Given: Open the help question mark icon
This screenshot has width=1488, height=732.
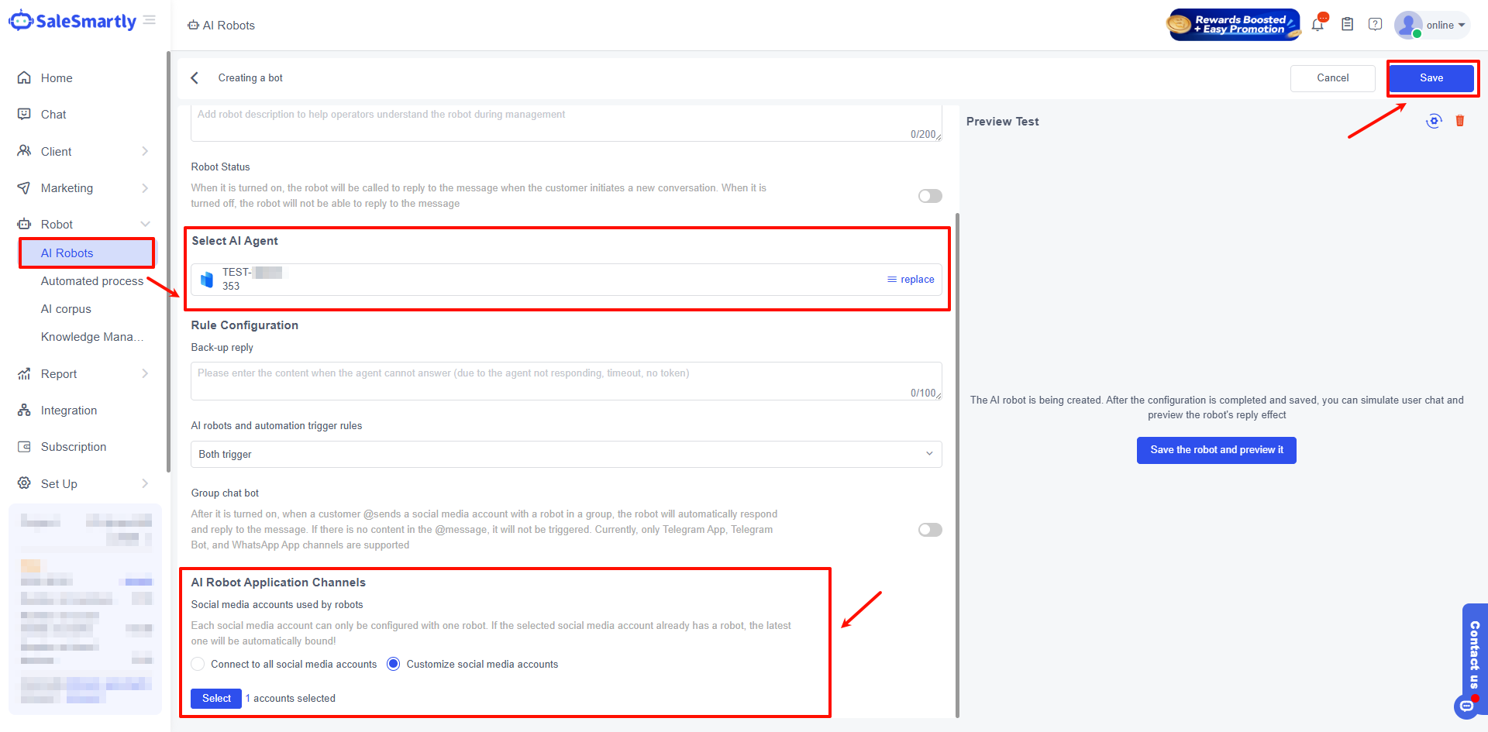Looking at the screenshot, I should [x=1375, y=25].
